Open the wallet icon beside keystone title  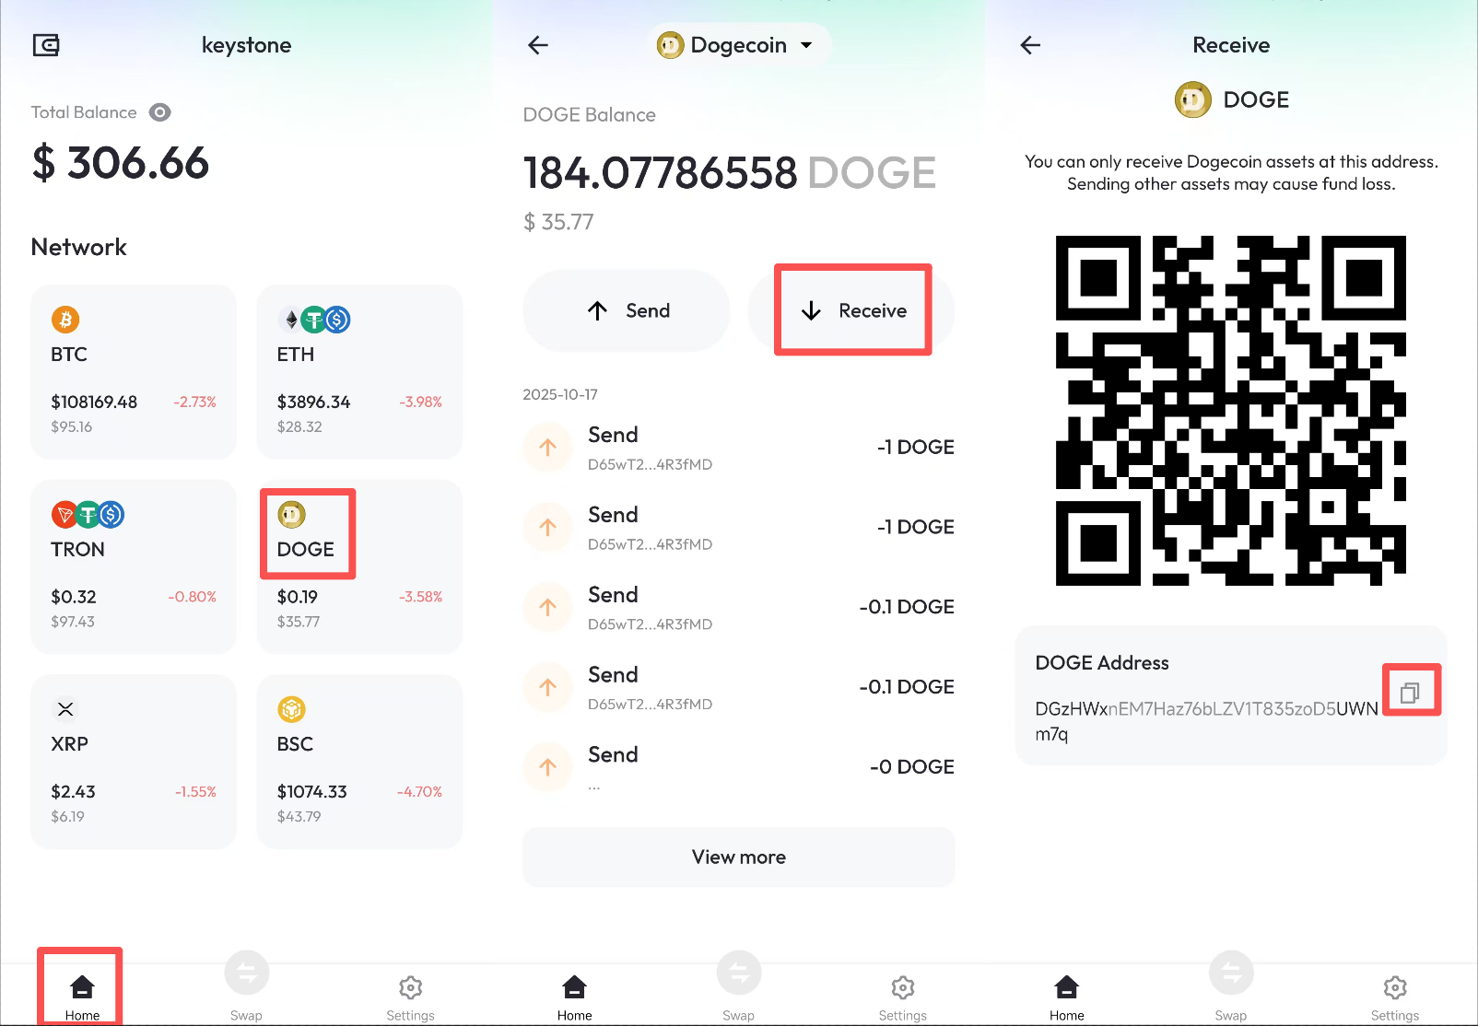(x=46, y=45)
